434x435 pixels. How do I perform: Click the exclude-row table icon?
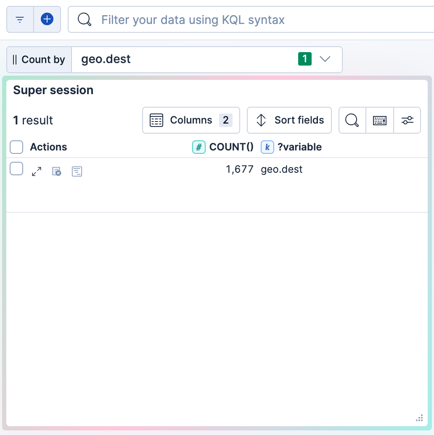click(x=56, y=171)
